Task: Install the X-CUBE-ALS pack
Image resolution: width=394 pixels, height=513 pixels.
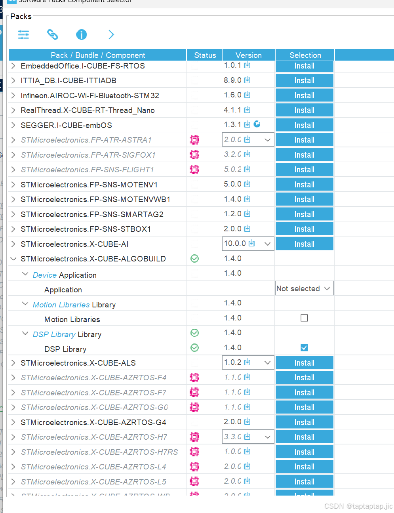Action: pyautogui.click(x=305, y=363)
